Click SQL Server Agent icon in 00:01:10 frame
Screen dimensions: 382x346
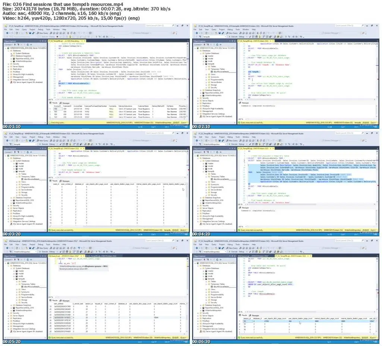coord(11,82)
